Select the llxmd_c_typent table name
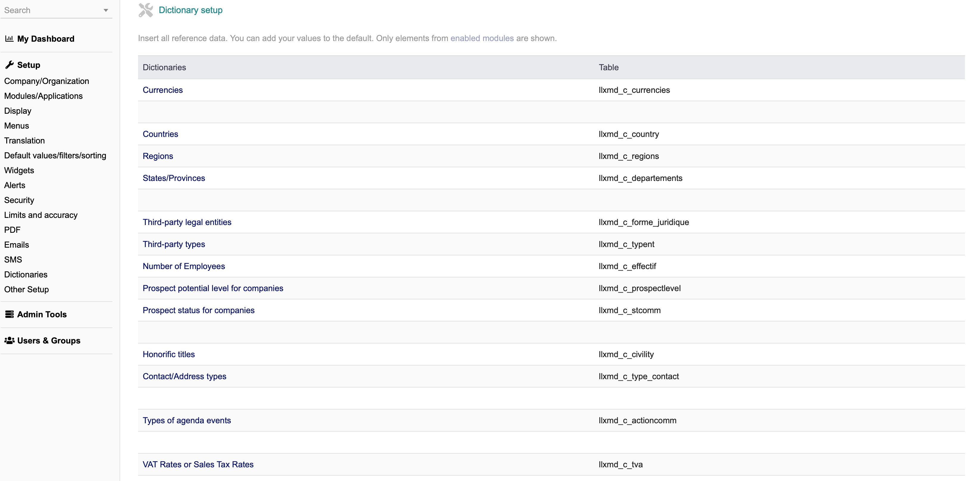 (626, 244)
